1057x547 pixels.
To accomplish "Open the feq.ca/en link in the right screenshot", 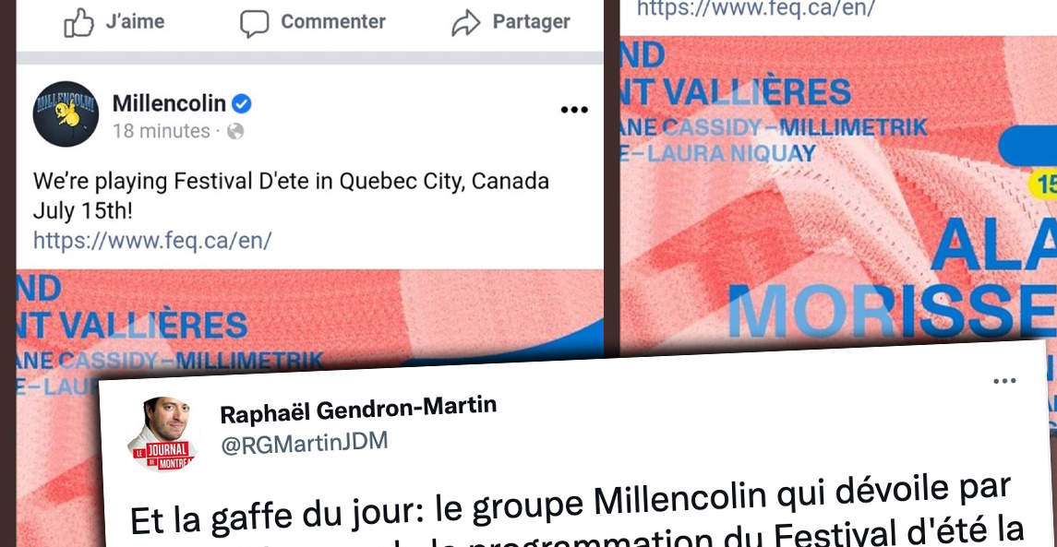I will [x=756, y=8].
